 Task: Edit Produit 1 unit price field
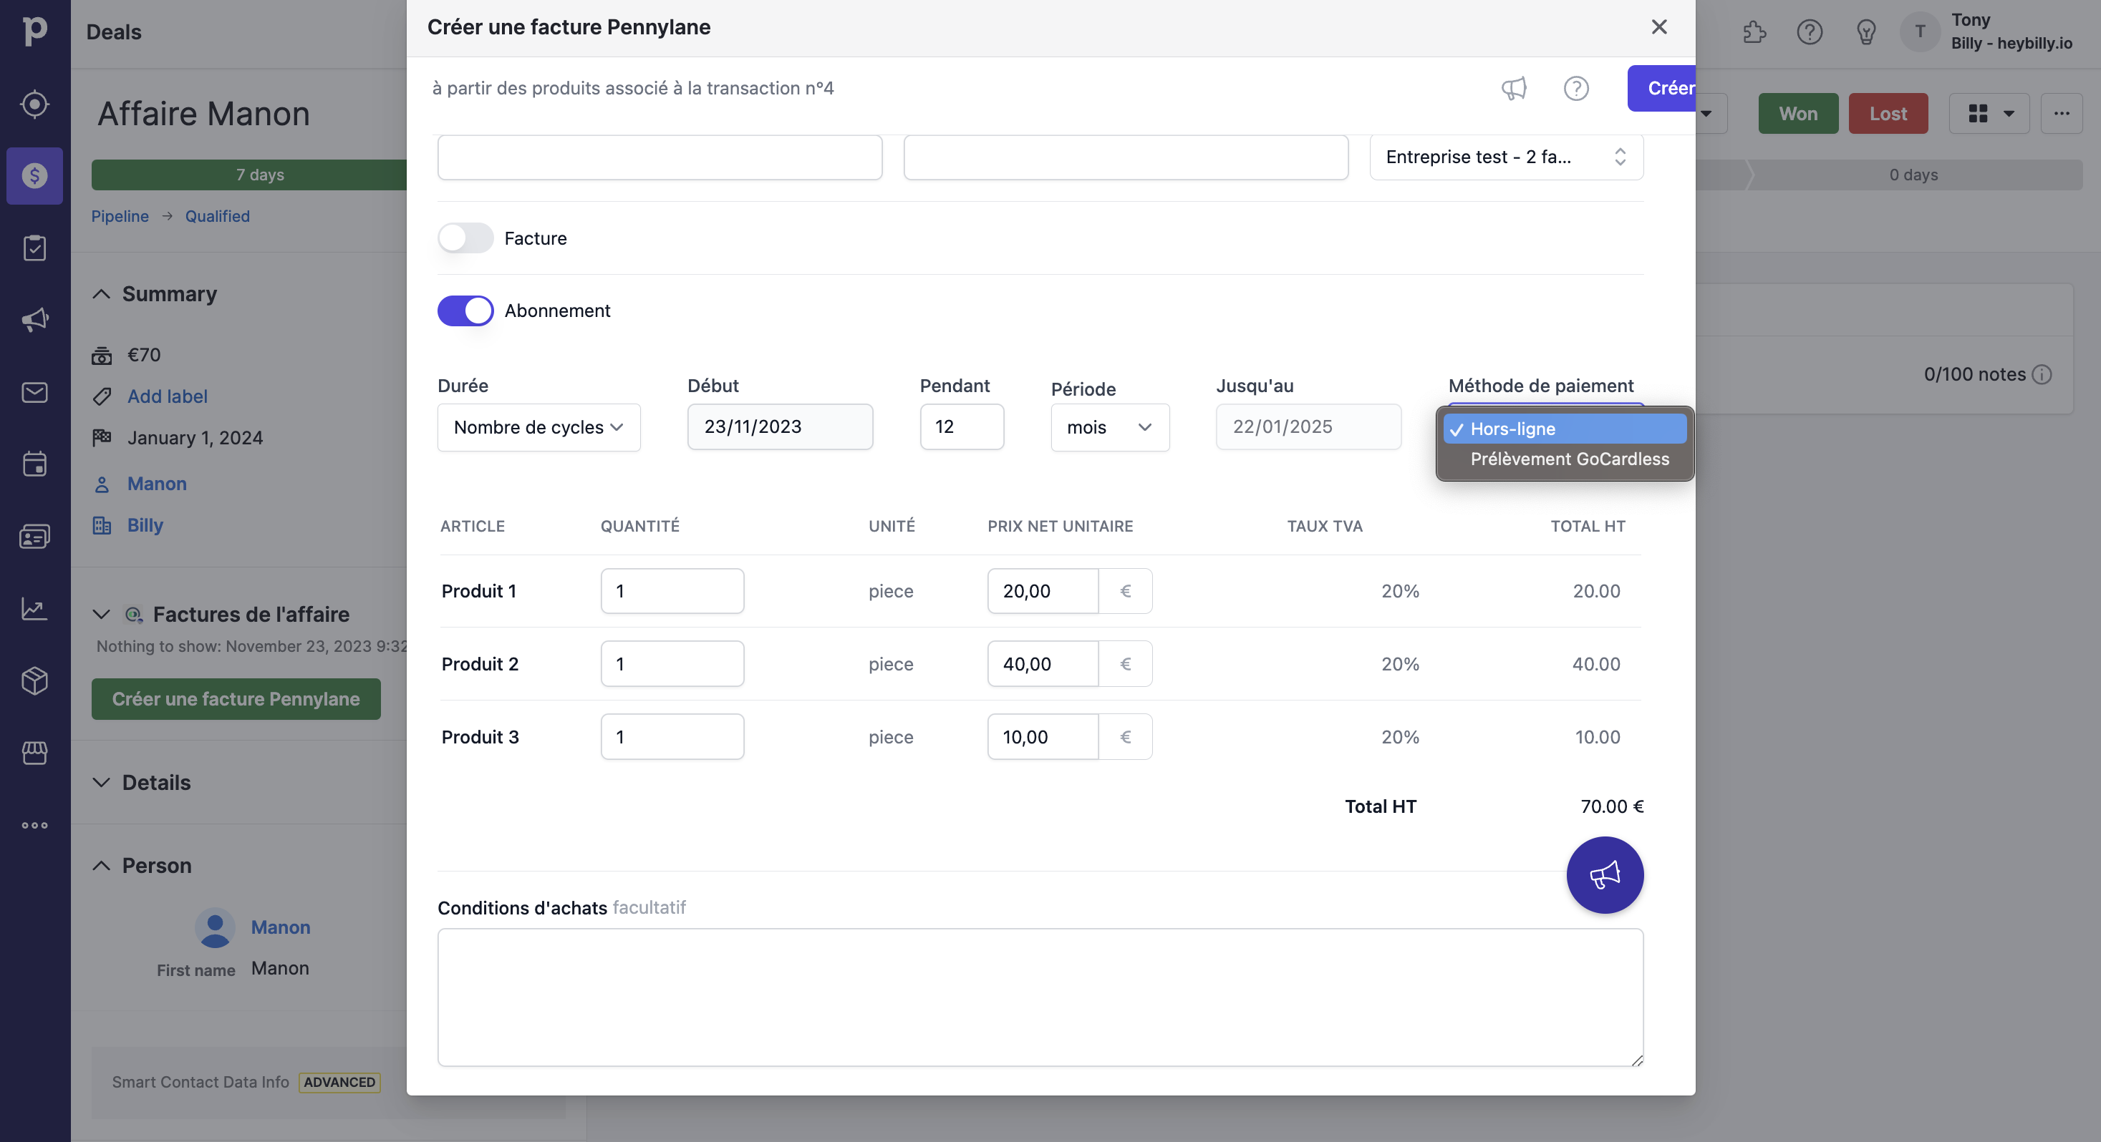(1043, 591)
